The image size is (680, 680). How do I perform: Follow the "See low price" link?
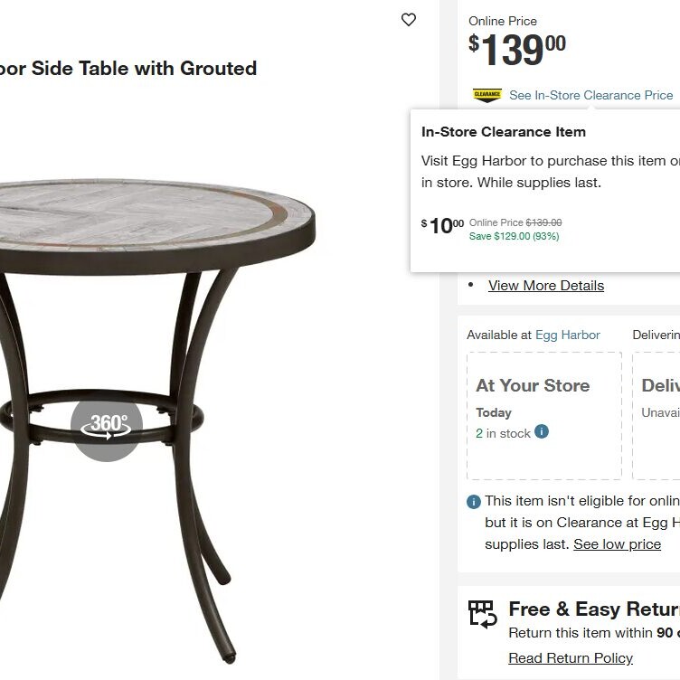point(617,544)
